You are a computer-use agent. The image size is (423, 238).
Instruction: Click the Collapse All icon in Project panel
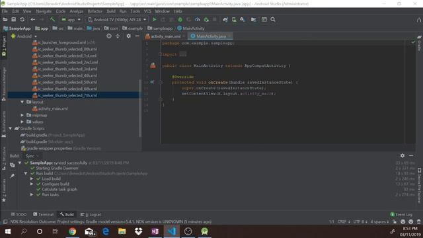point(118,36)
